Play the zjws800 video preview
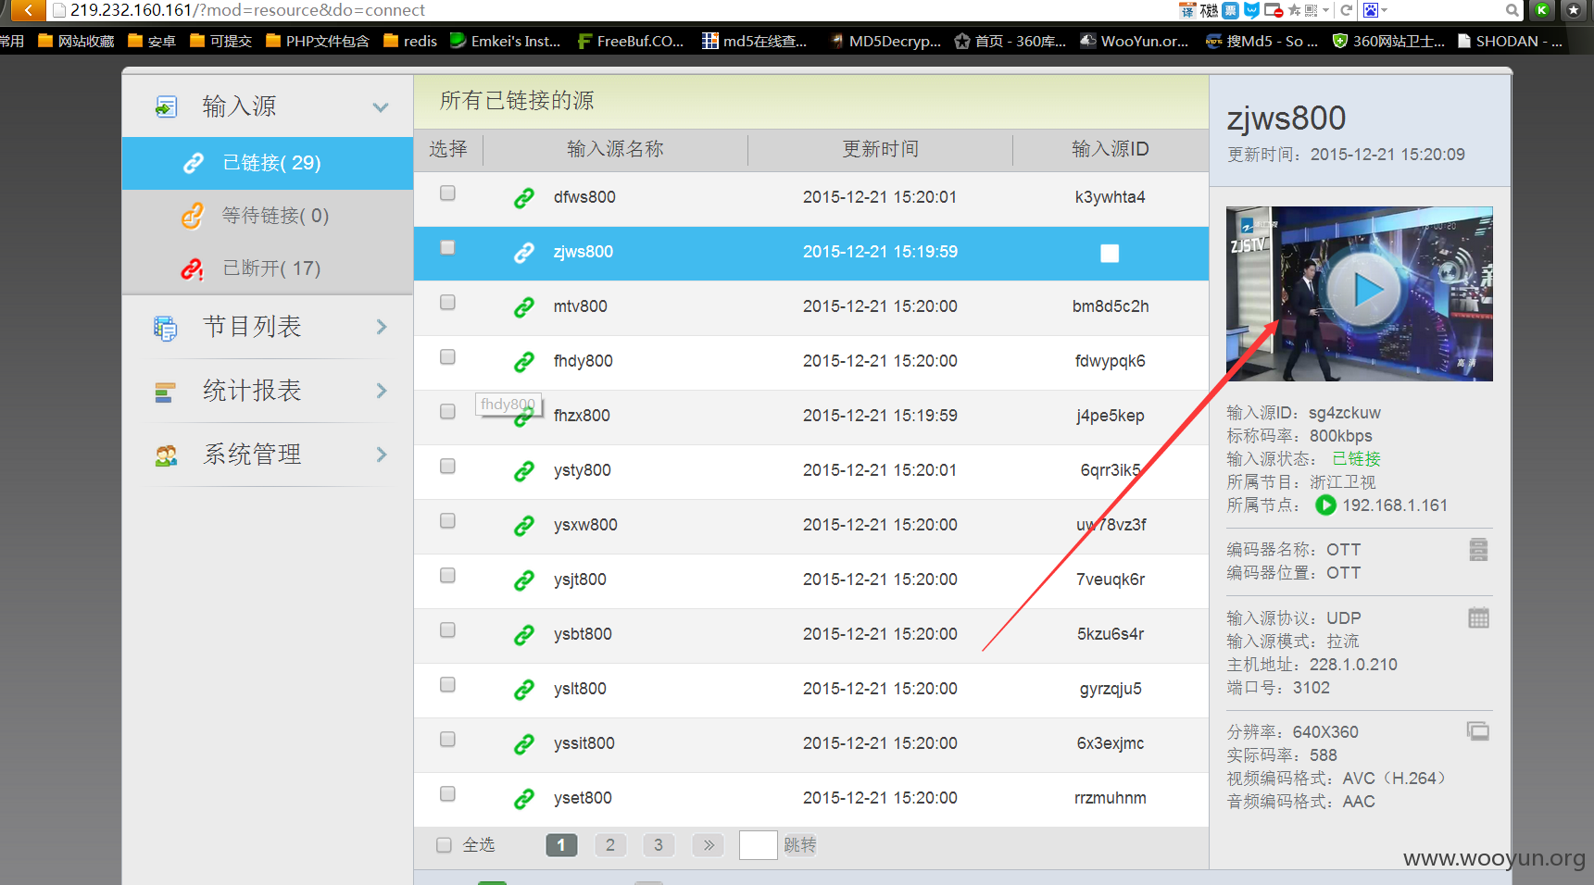Screen dimensions: 1594x885 [x=1360, y=291]
